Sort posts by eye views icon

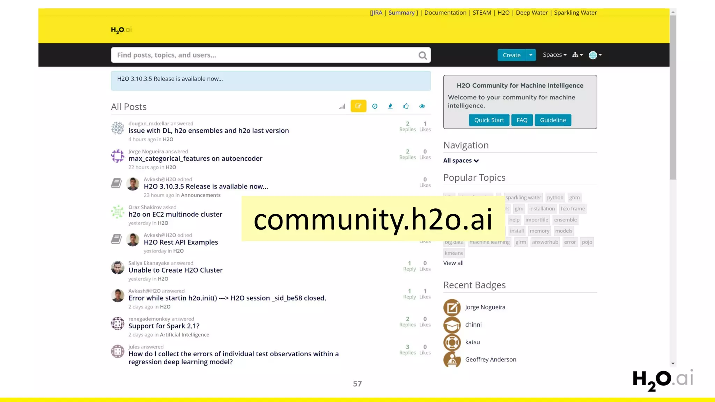coord(422,106)
